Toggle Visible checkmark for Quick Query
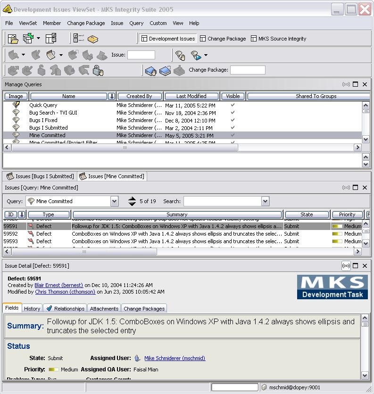Screen dimensions: 374x394 [x=233, y=105]
